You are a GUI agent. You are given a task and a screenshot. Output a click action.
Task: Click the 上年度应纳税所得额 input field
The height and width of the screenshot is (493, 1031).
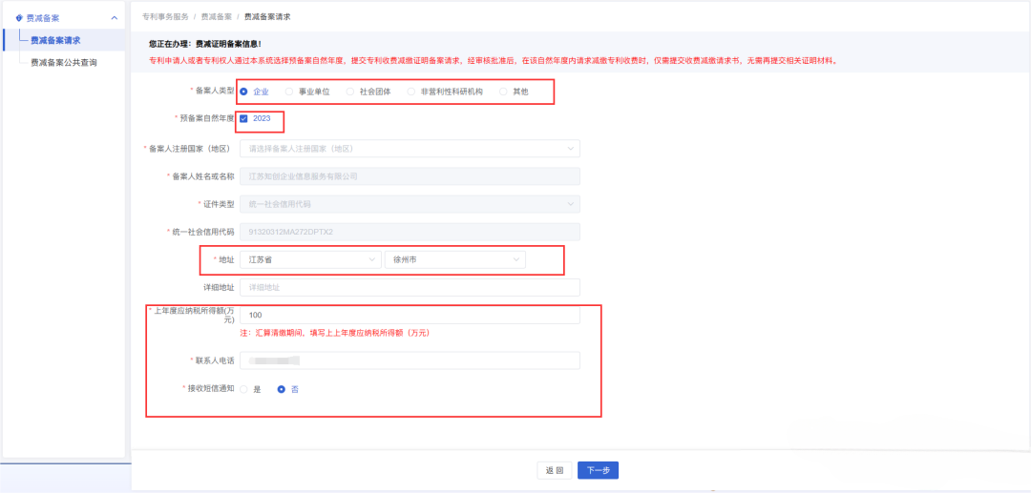410,315
